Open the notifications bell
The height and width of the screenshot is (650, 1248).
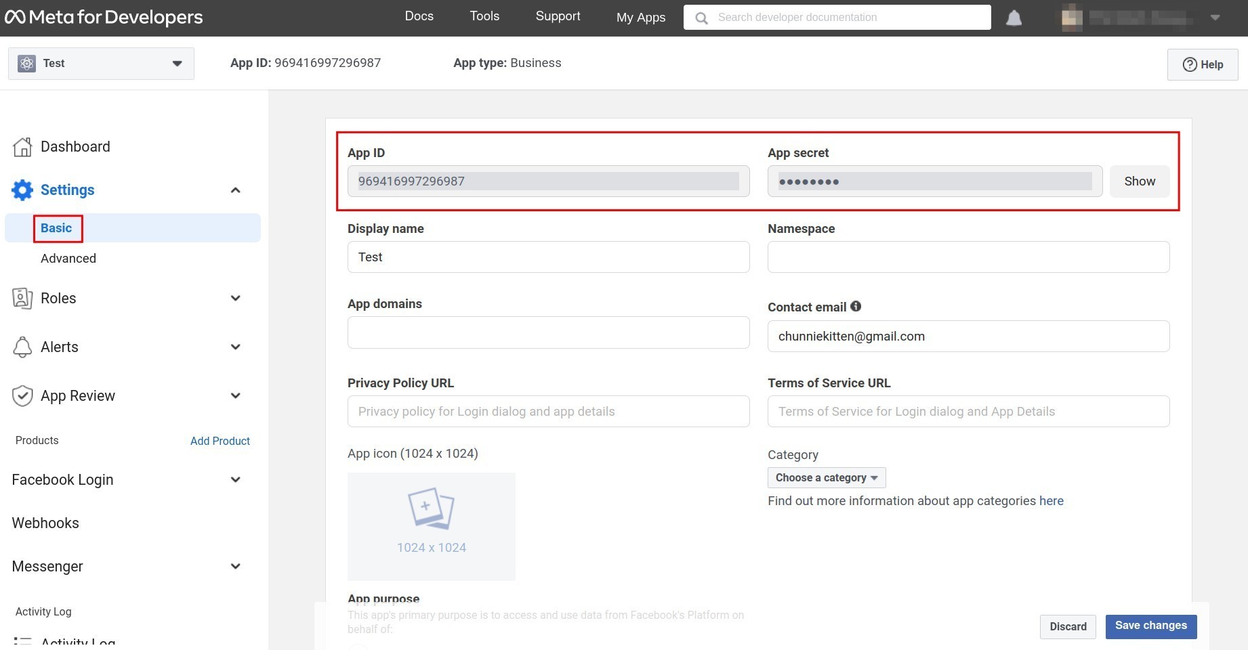tap(1014, 18)
